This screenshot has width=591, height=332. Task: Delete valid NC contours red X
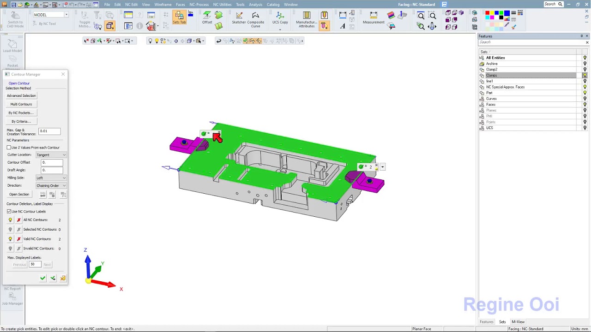(18, 239)
